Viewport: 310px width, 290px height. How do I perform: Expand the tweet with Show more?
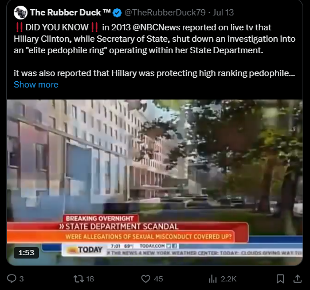click(x=36, y=85)
